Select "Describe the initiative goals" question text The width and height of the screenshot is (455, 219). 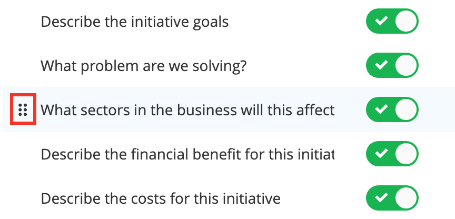(135, 22)
